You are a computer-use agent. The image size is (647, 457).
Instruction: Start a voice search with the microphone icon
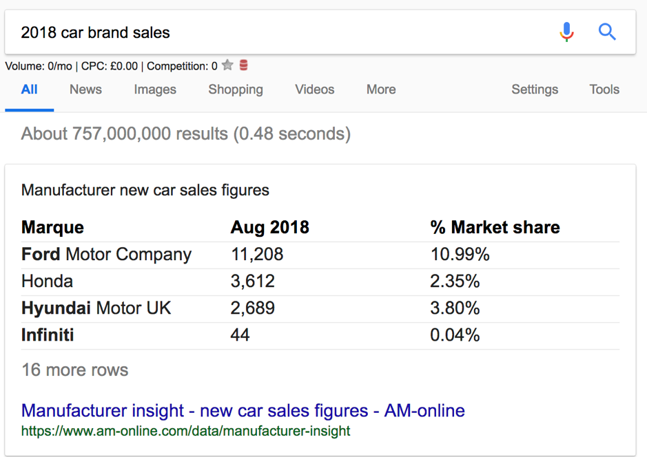click(566, 32)
